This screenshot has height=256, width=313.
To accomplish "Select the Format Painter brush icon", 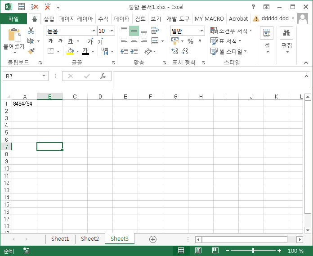I will pos(31,51).
